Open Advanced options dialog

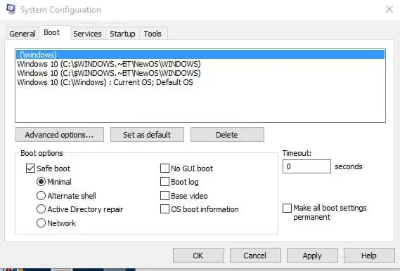click(60, 135)
